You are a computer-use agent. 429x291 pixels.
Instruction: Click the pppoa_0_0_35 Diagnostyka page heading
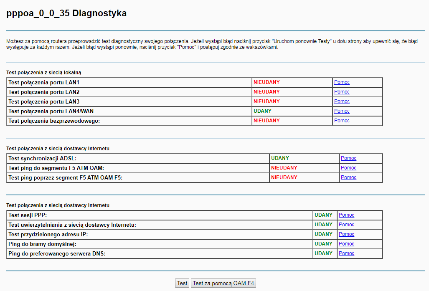click(66, 13)
